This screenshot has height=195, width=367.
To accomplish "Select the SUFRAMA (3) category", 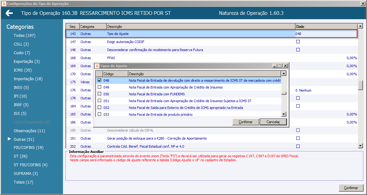I will [x=26, y=173].
